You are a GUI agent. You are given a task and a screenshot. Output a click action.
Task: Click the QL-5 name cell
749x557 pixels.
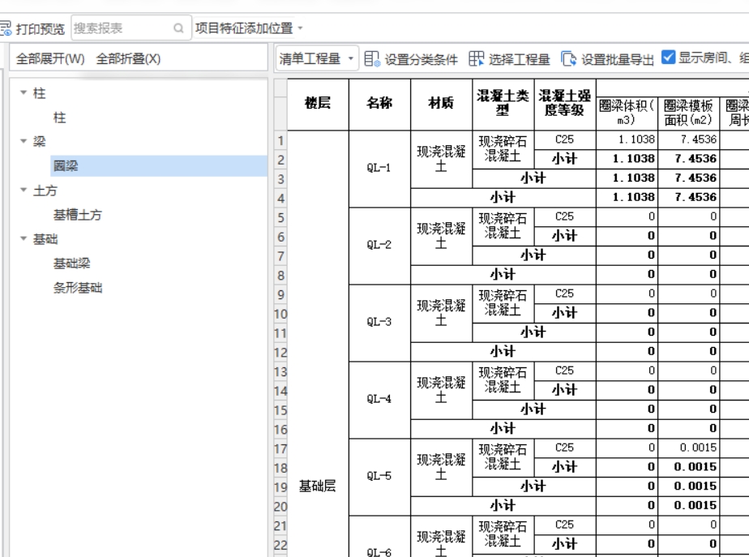click(x=379, y=477)
